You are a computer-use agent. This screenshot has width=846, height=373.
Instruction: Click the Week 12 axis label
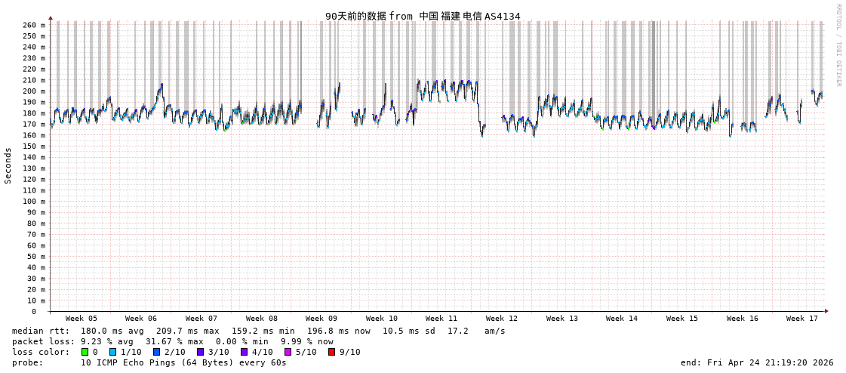(x=502, y=319)
